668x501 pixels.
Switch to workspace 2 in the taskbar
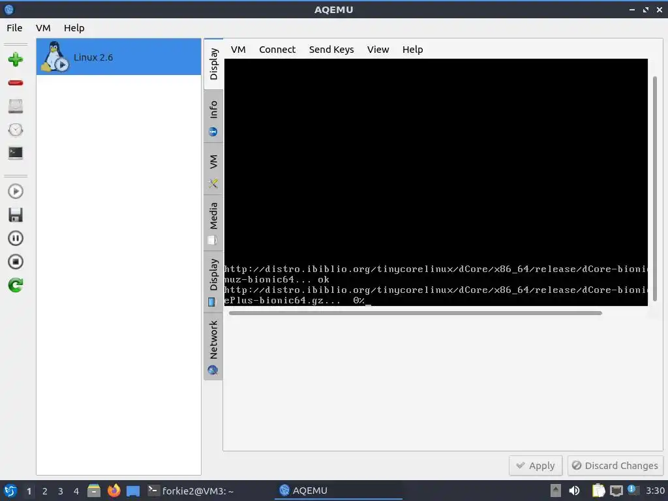[45, 491]
